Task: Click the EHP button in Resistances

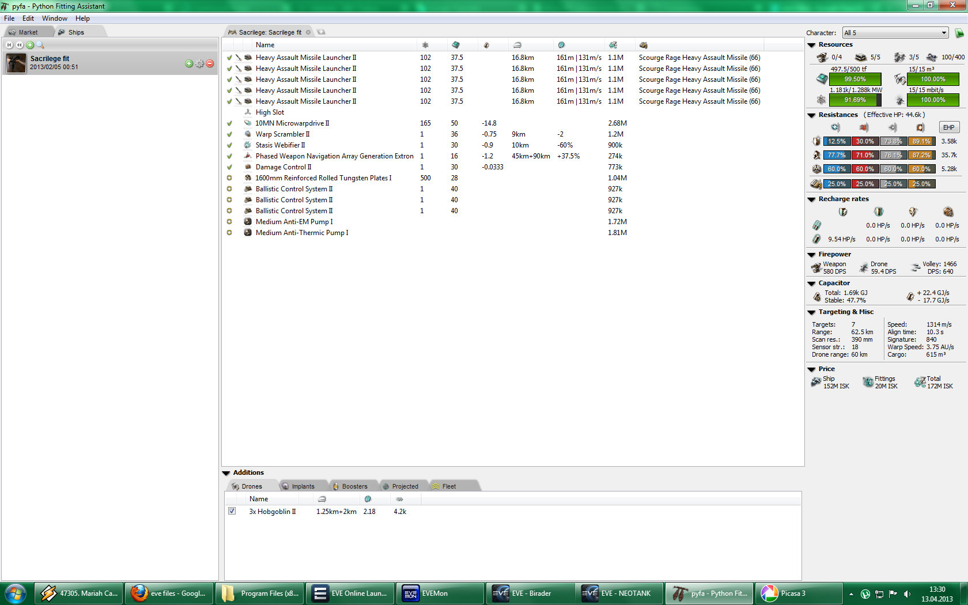Action: click(x=949, y=127)
